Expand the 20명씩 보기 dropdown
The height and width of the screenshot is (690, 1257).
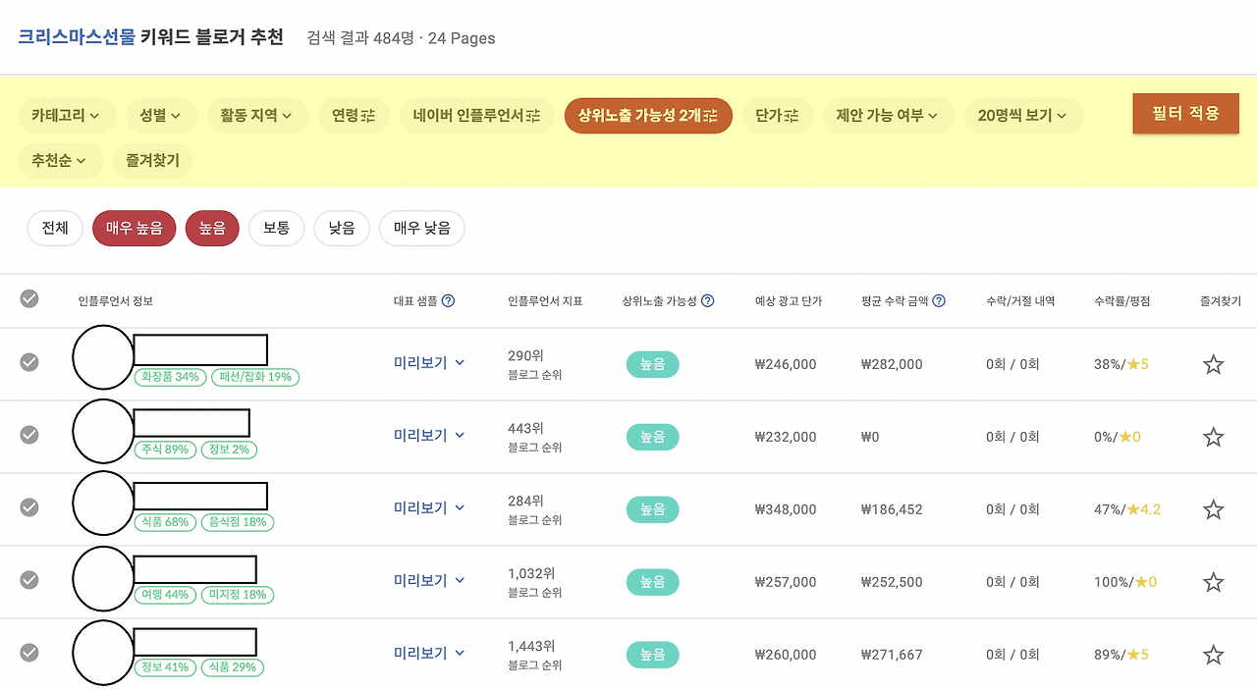1023,115
